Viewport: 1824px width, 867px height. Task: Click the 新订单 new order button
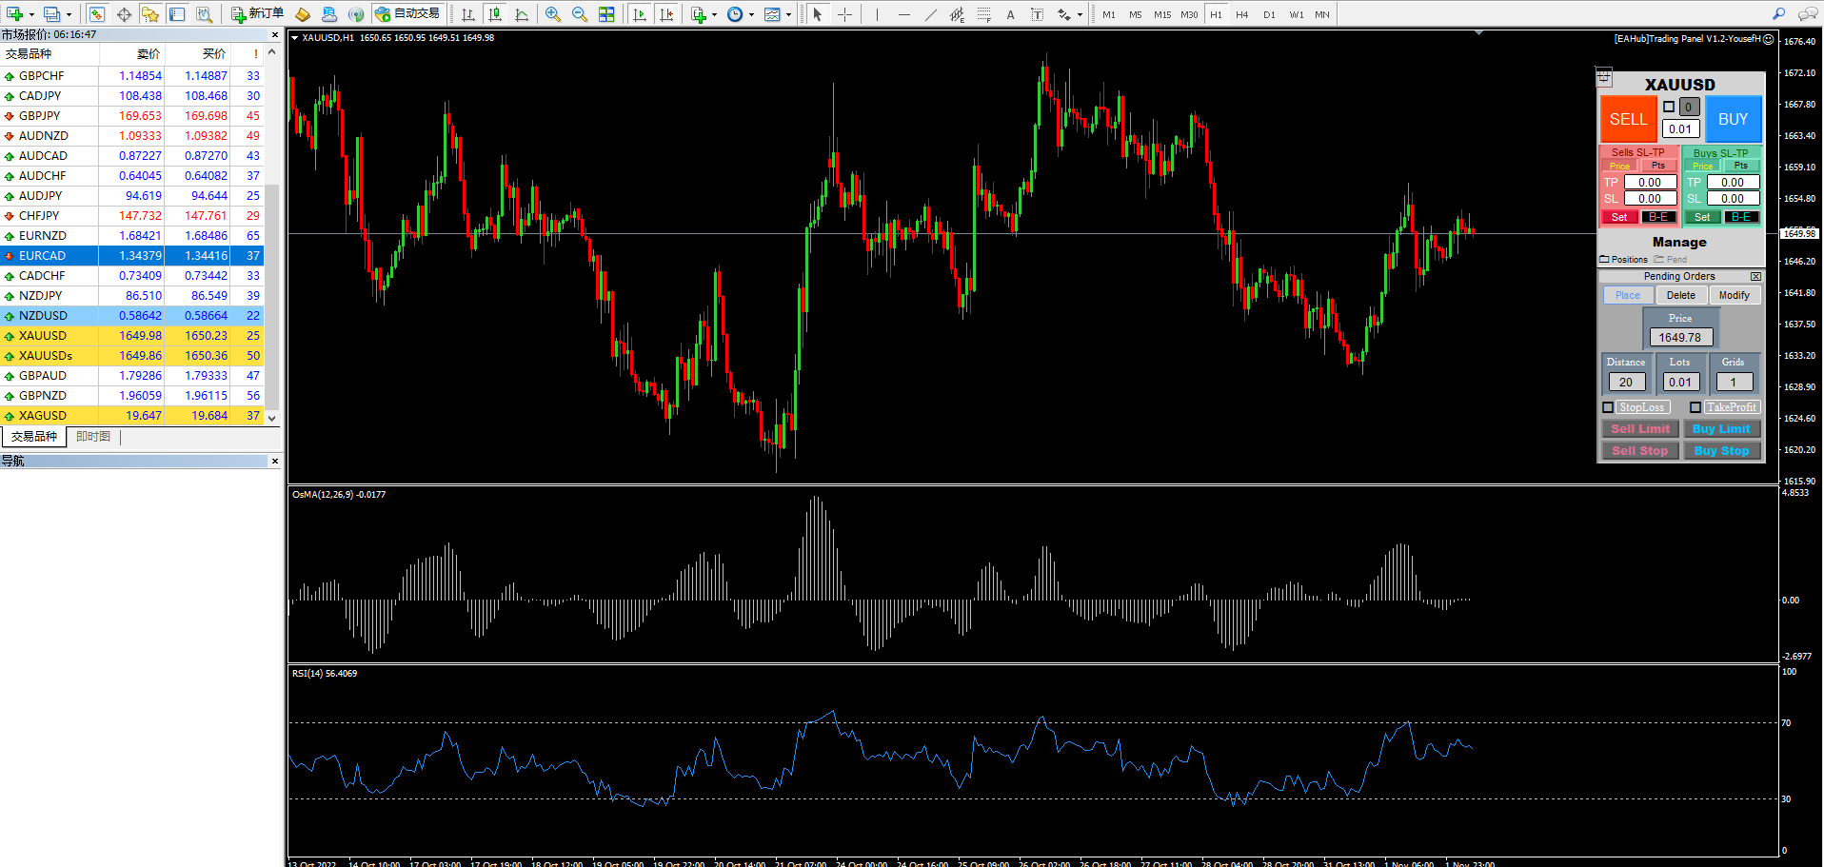tap(257, 14)
